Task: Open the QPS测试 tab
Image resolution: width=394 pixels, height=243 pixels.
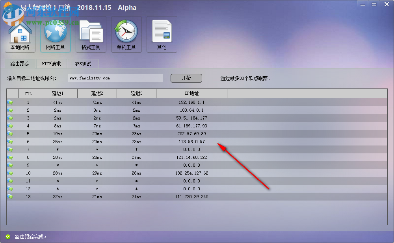Action: coord(84,63)
